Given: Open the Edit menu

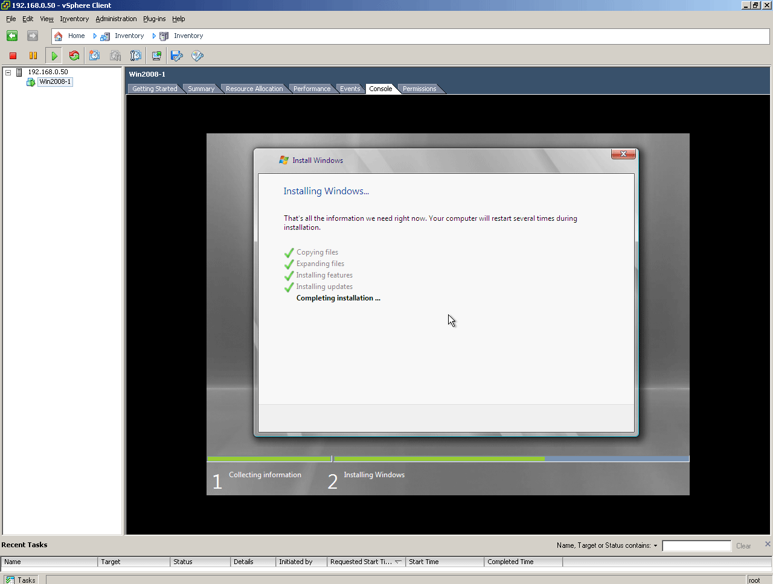Looking at the screenshot, I should click(28, 19).
